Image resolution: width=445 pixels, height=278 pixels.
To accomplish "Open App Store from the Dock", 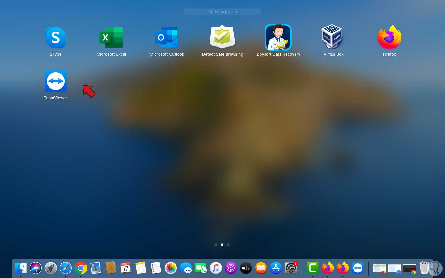I will 276,268.
